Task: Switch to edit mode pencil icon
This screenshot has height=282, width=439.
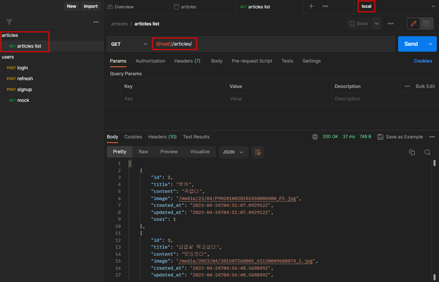Action: [x=413, y=24]
